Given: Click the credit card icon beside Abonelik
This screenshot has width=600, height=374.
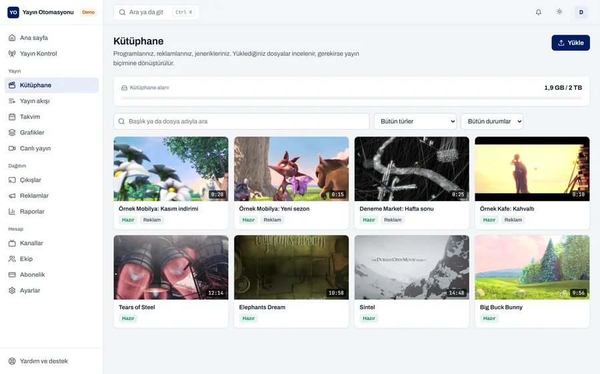Looking at the screenshot, I should tap(12, 275).
